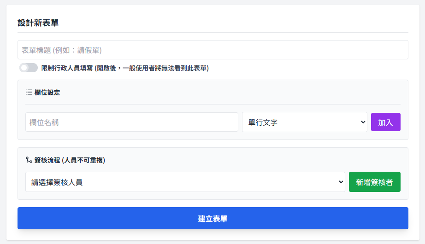Image resolution: width=425 pixels, height=244 pixels.
Task: Focus the 欄位名稱 input field
Action: click(x=131, y=122)
